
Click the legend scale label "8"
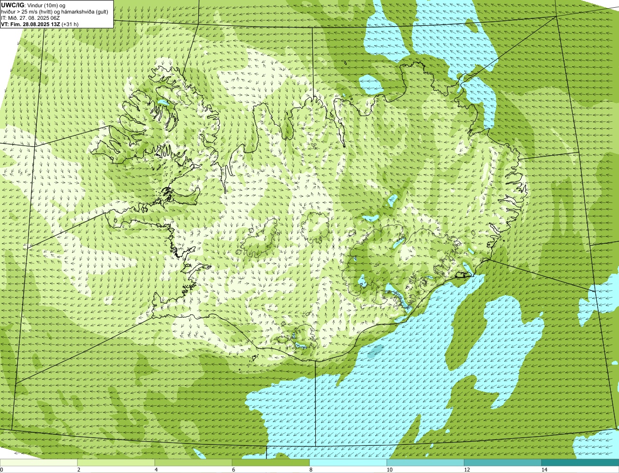310,470
